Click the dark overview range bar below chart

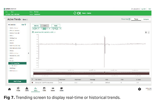click(91, 73)
